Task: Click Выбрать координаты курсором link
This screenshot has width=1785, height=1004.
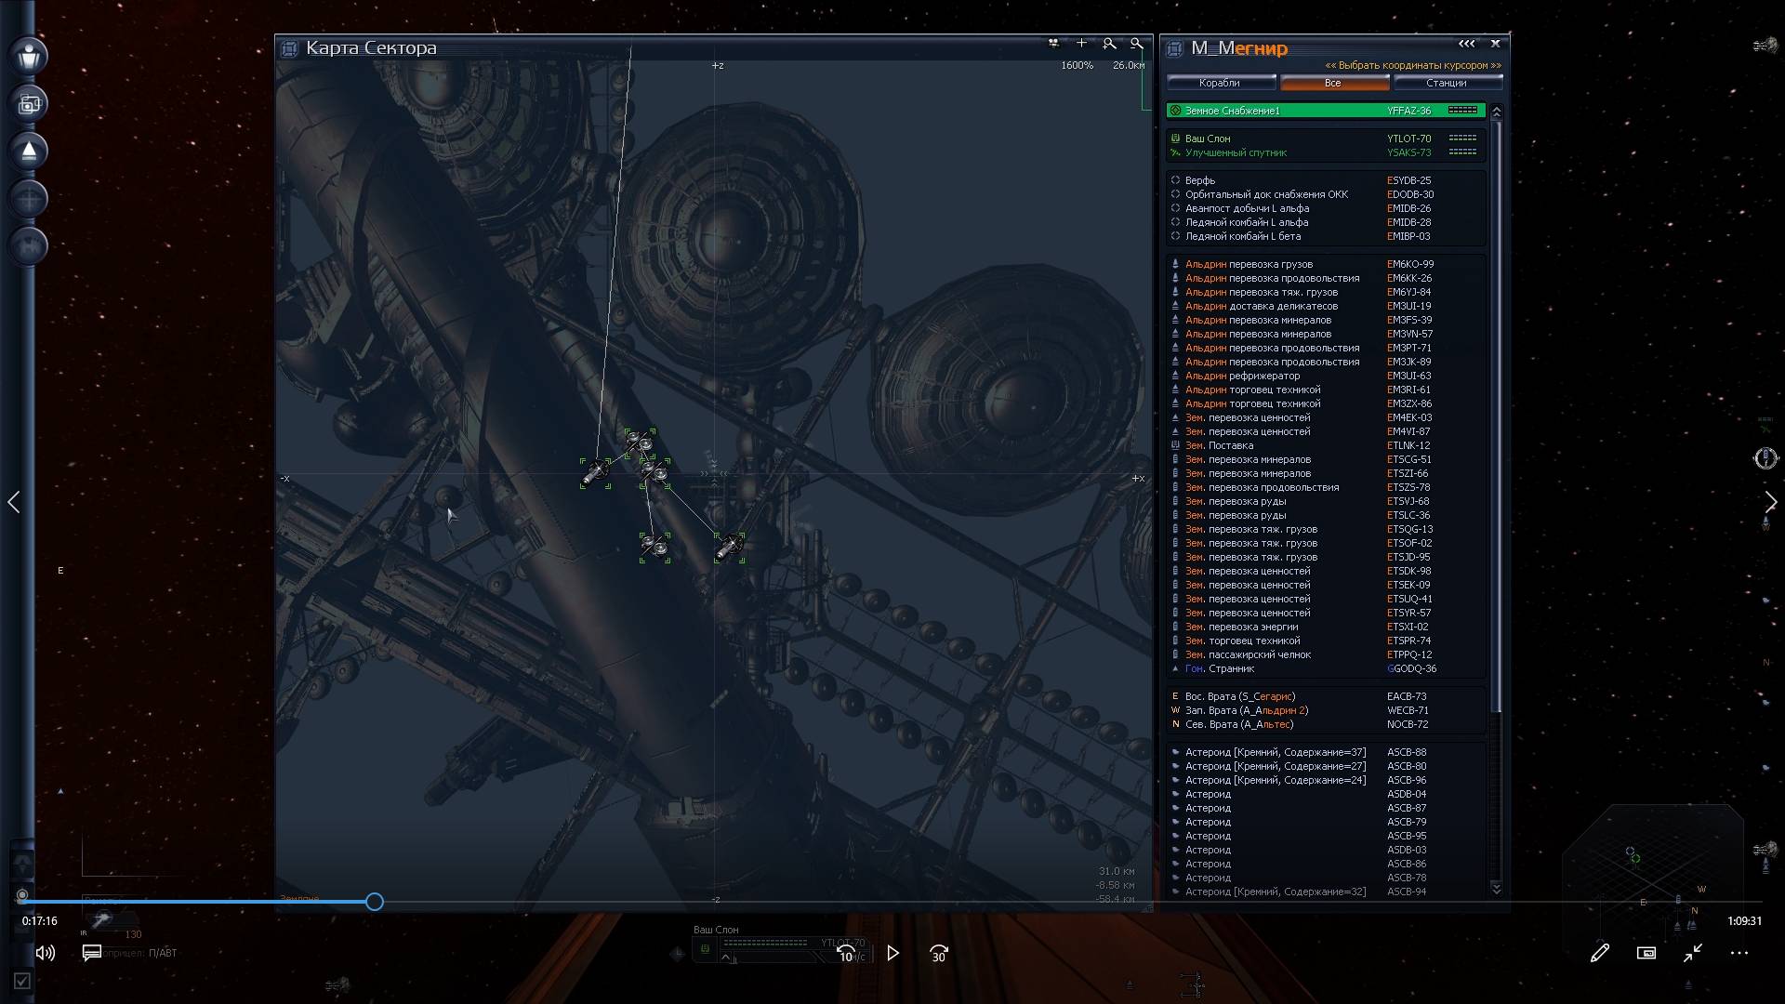Action: (x=1412, y=65)
